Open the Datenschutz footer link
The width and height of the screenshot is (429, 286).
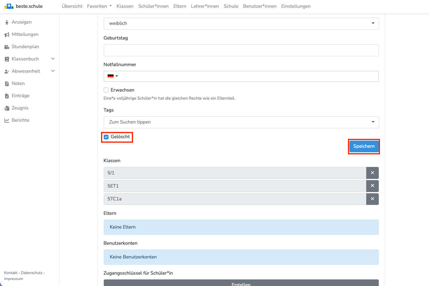(x=32, y=273)
